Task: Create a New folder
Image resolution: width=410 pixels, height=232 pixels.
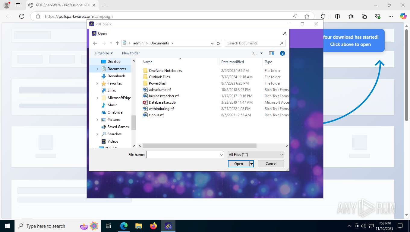Action: point(131,53)
